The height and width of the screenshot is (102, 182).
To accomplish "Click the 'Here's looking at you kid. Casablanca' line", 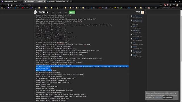I will 51,31.
